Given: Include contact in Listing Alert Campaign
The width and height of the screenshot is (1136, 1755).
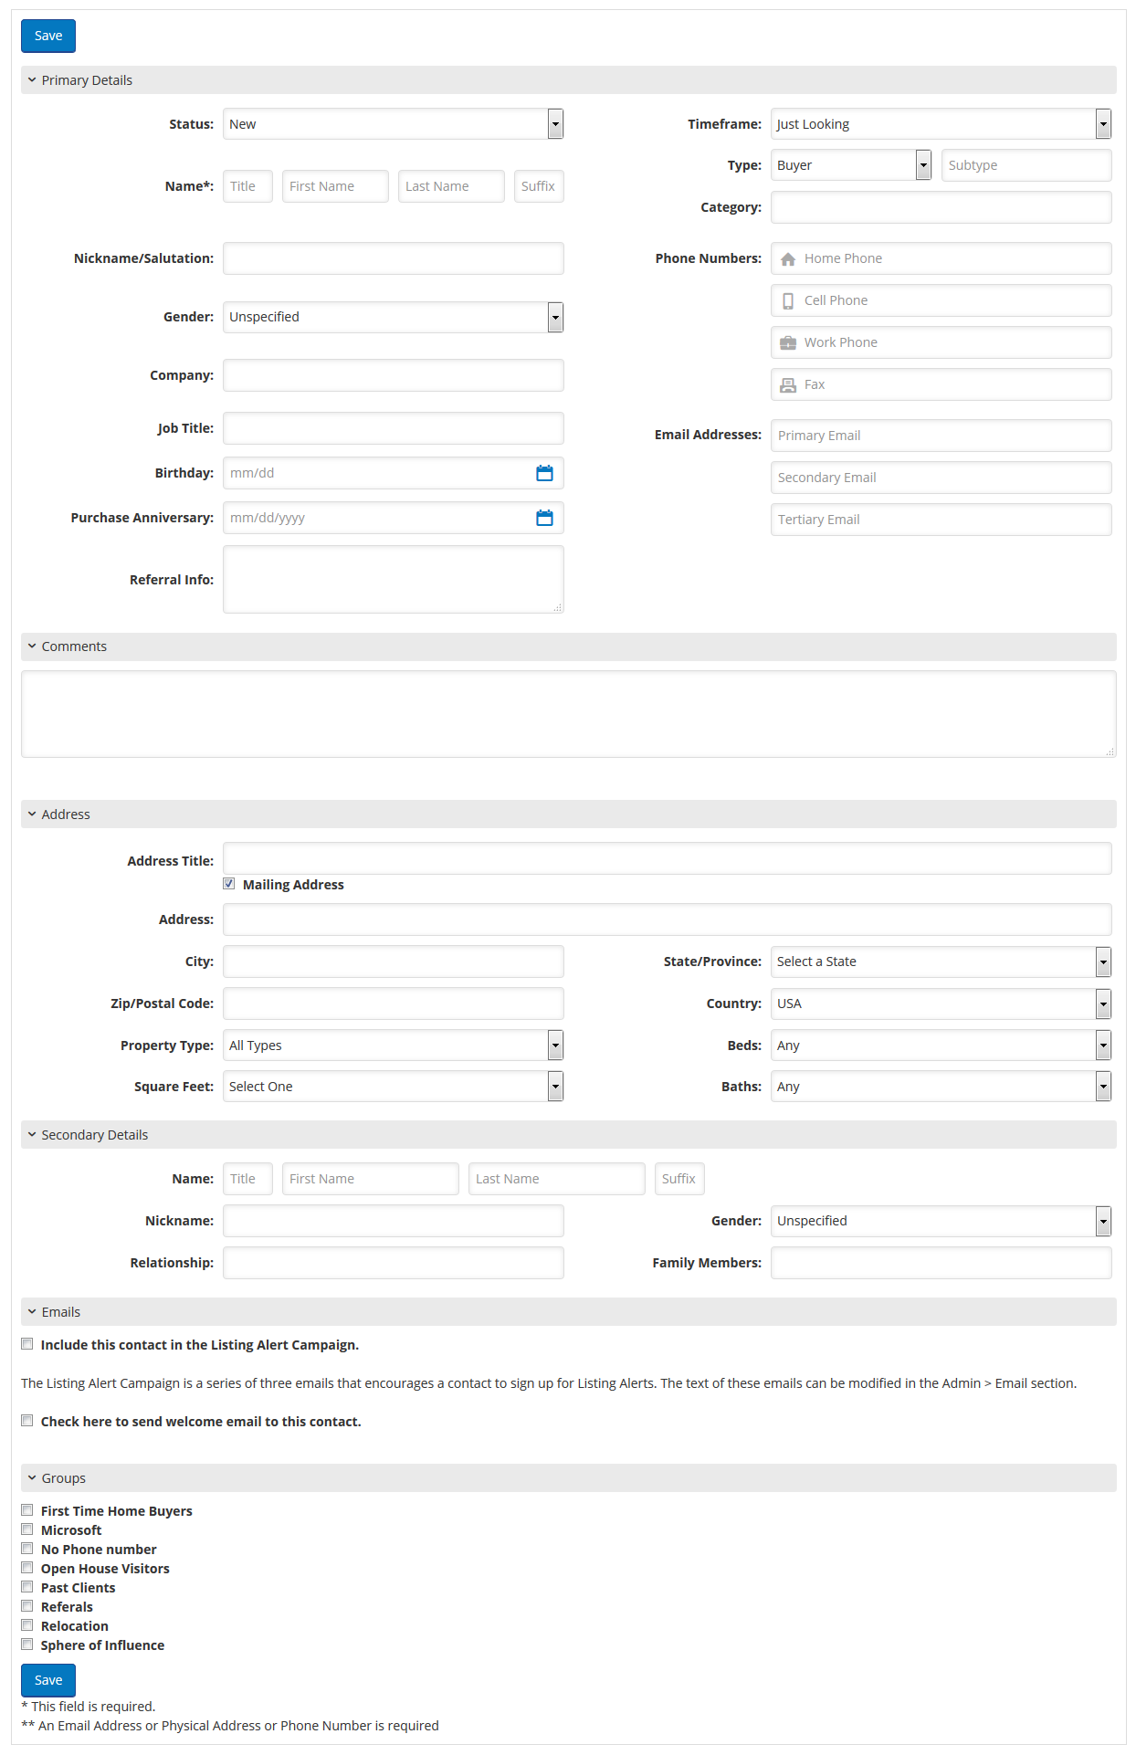Looking at the screenshot, I should tap(27, 1344).
